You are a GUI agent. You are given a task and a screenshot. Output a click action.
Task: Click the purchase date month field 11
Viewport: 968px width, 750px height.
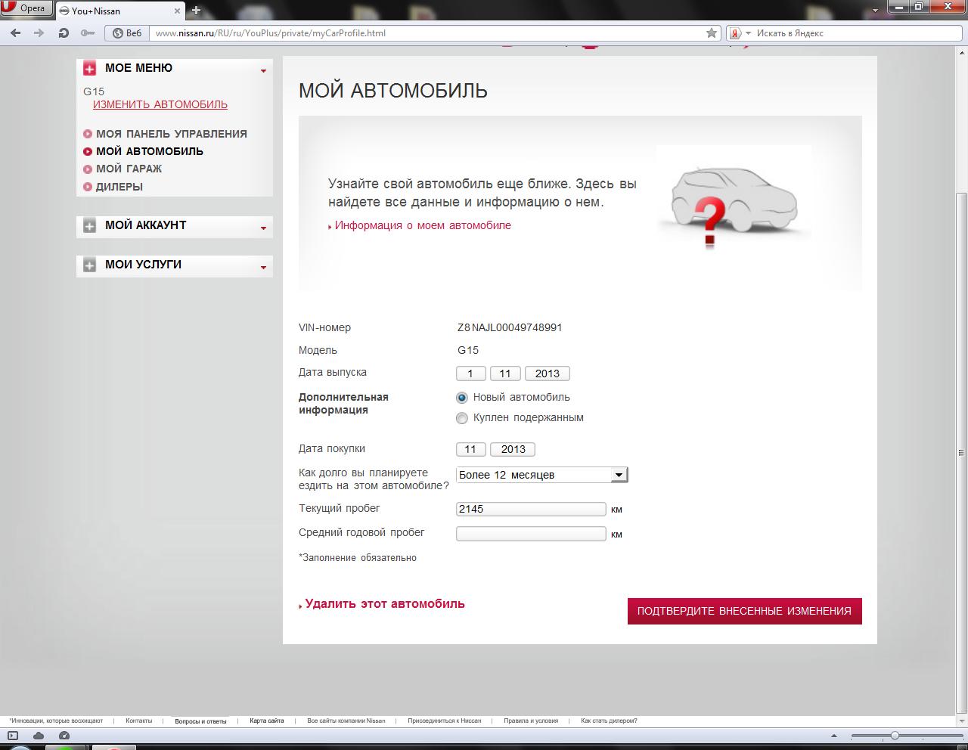click(470, 449)
